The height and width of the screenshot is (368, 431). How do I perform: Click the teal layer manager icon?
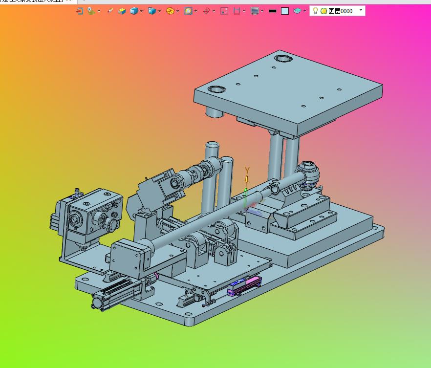tap(297, 11)
